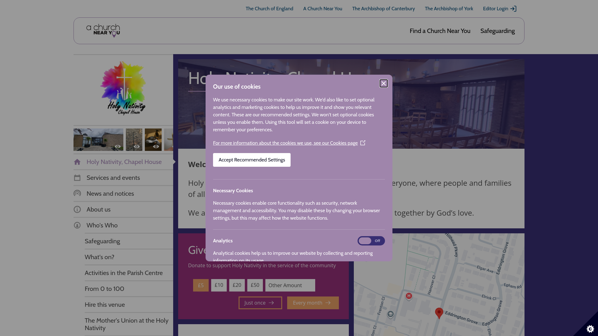Screen dimensions: 598x336
Task: Toggle the Analytics cookies switch
Action: pyautogui.click(x=371, y=241)
